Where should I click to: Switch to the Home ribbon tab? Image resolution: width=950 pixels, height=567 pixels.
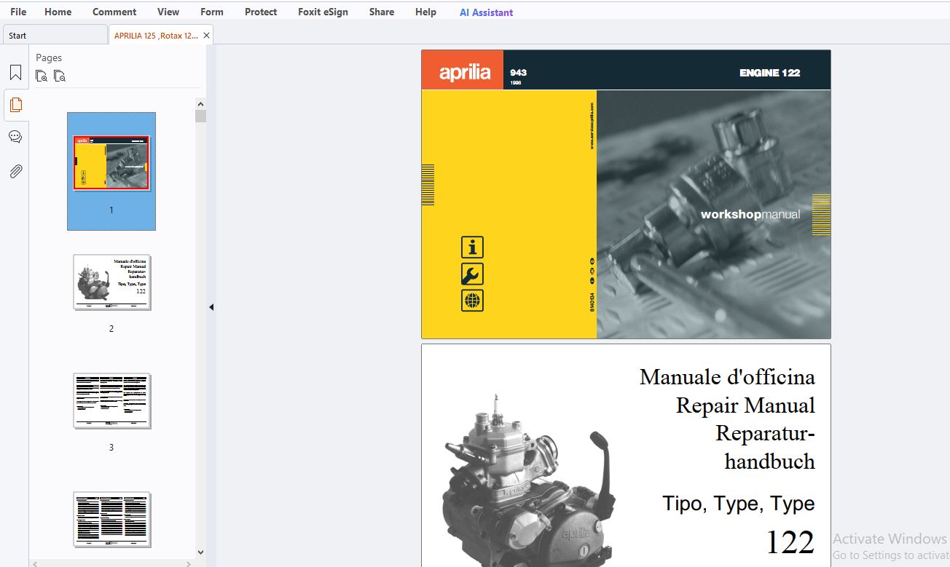[x=58, y=12]
